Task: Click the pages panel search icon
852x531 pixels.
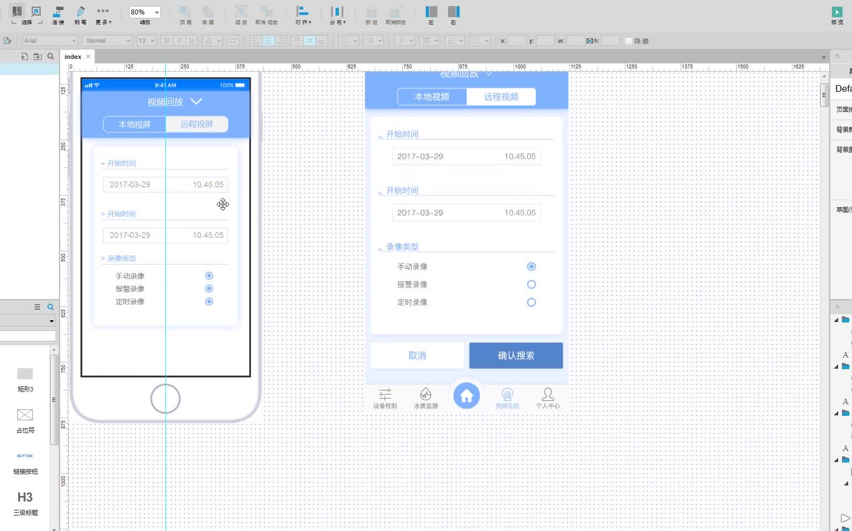Action: [x=51, y=56]
